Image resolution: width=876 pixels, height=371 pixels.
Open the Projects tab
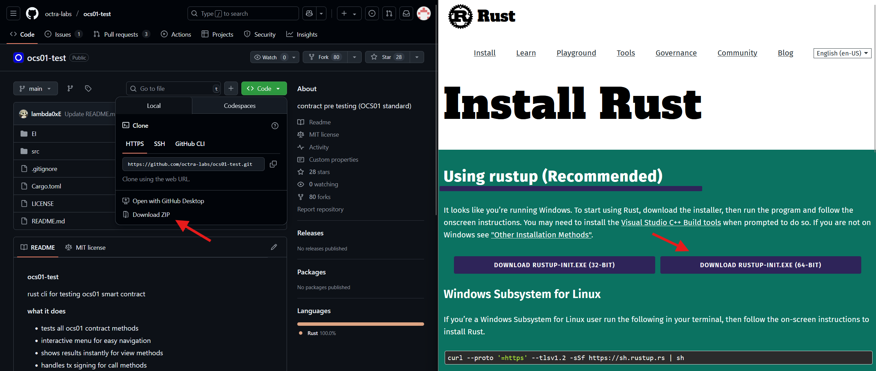tap(218, 34)
